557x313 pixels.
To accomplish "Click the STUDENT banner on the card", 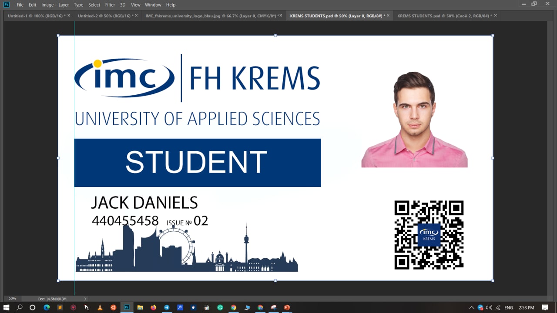I will pos(198,163).
